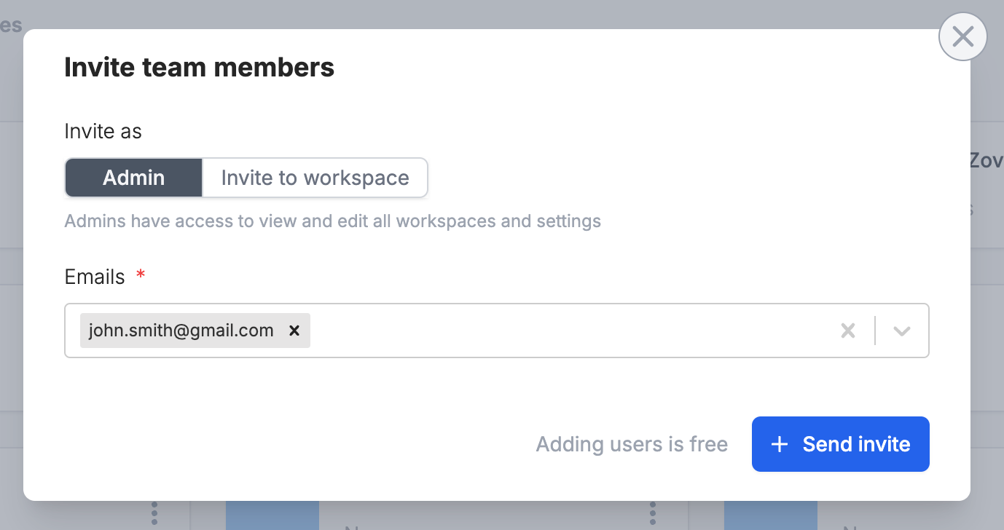This screenshot has height=530, width=1004.
Task: Click the Emails field label
Action: tap(95, 277)
